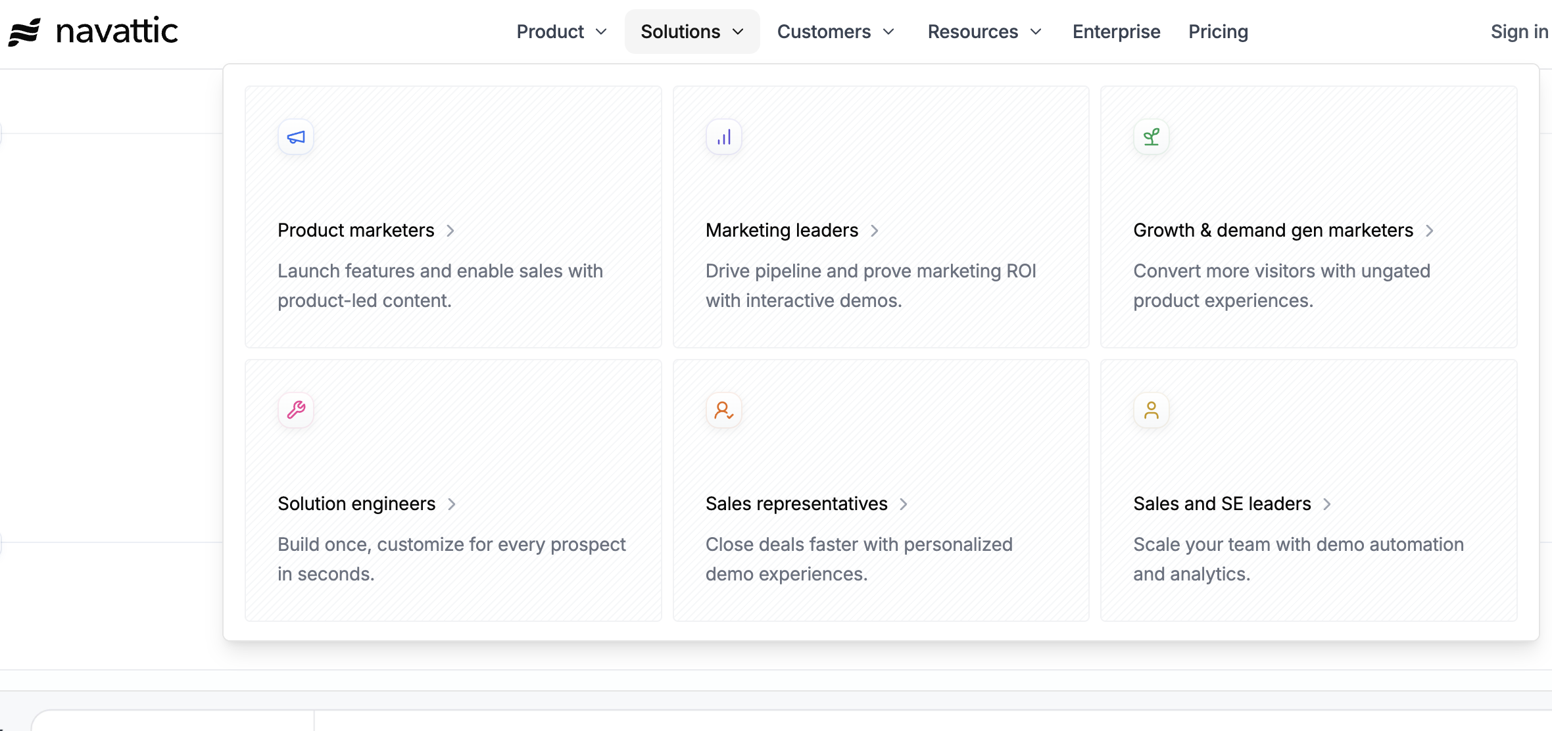Viewport: 1552px width, 731px height.
Task: Click the arrow next to Sales and SE leaders
Action: pyautogui.click(x=1327, y=504)
